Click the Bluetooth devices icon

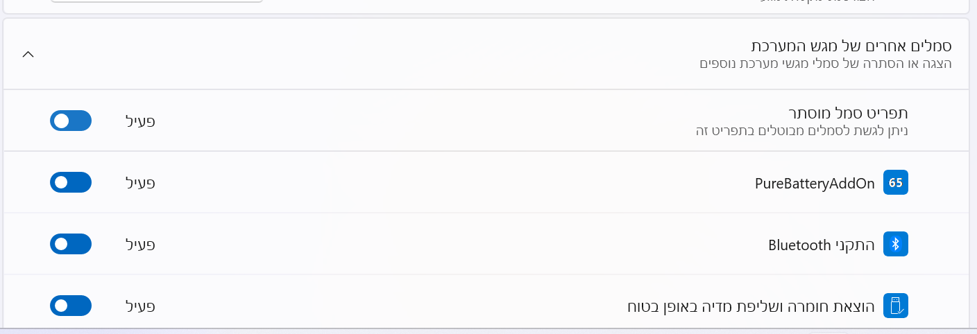(x=895, y=244)
